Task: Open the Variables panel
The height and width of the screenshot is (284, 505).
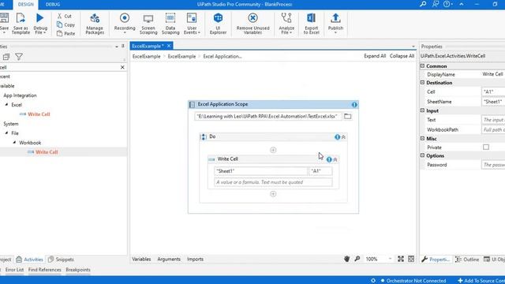Action: (x=141, y=260)
